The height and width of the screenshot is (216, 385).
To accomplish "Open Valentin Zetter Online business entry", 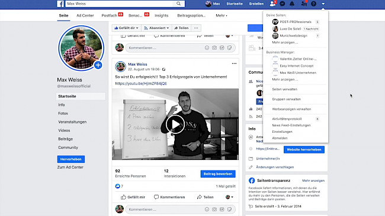I will pyautogui.click(x=298, y=59).
